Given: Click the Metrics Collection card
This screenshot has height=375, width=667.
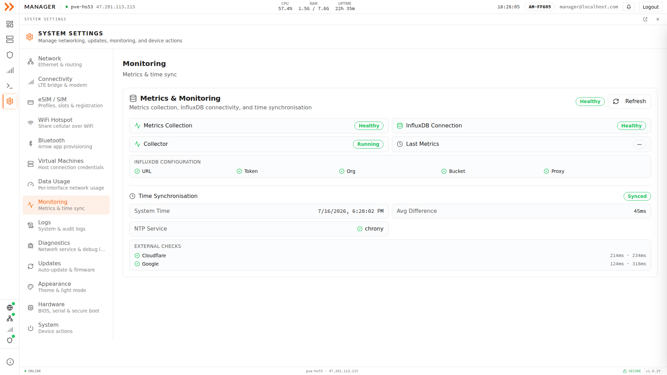Looking at the screenshot, I should pos(259,126).
